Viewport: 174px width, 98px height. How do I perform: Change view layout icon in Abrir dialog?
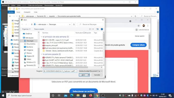click(x=90, y=29)
